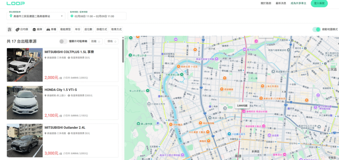Expand the pickup location dropdown arrow
339x160 pixels.
[62, 16]
